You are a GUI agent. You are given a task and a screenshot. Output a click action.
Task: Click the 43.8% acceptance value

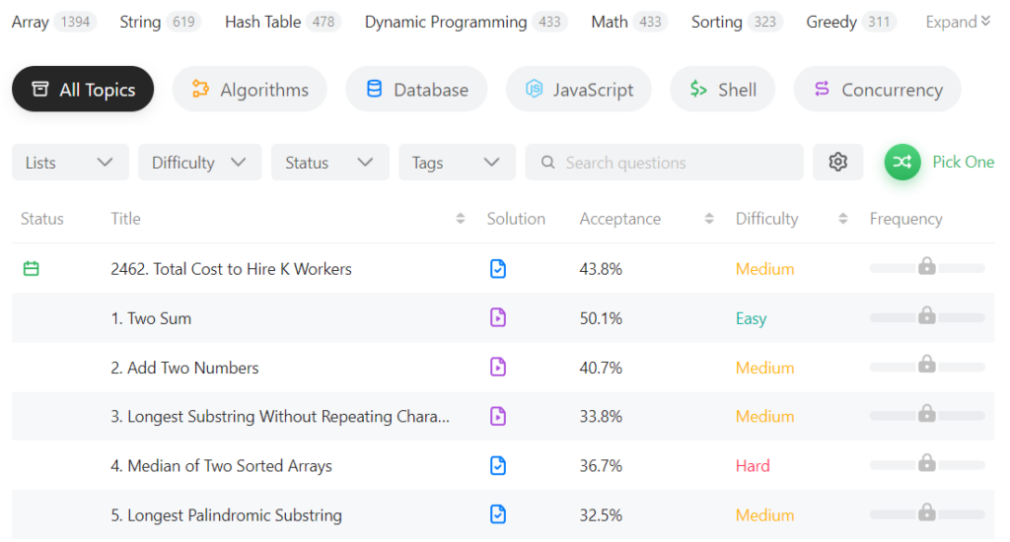point(601,269)
